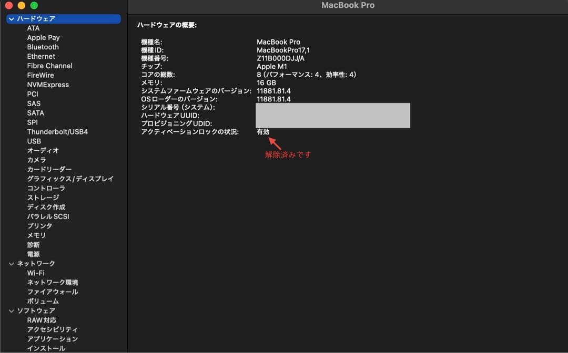Select オーディオ in the sidebar

[41, 150]
